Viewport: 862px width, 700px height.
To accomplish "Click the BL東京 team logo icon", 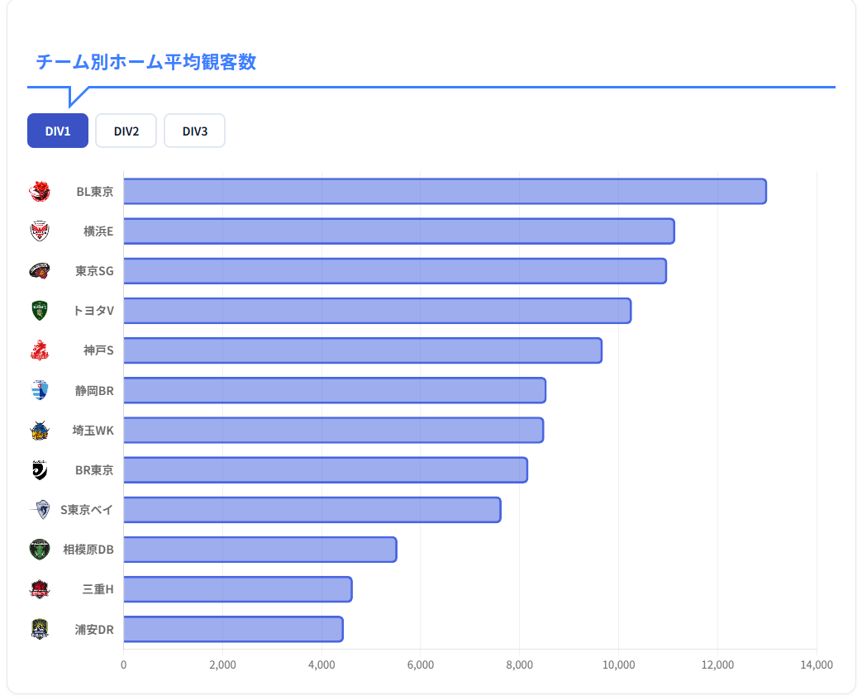I will coord(40,192).
